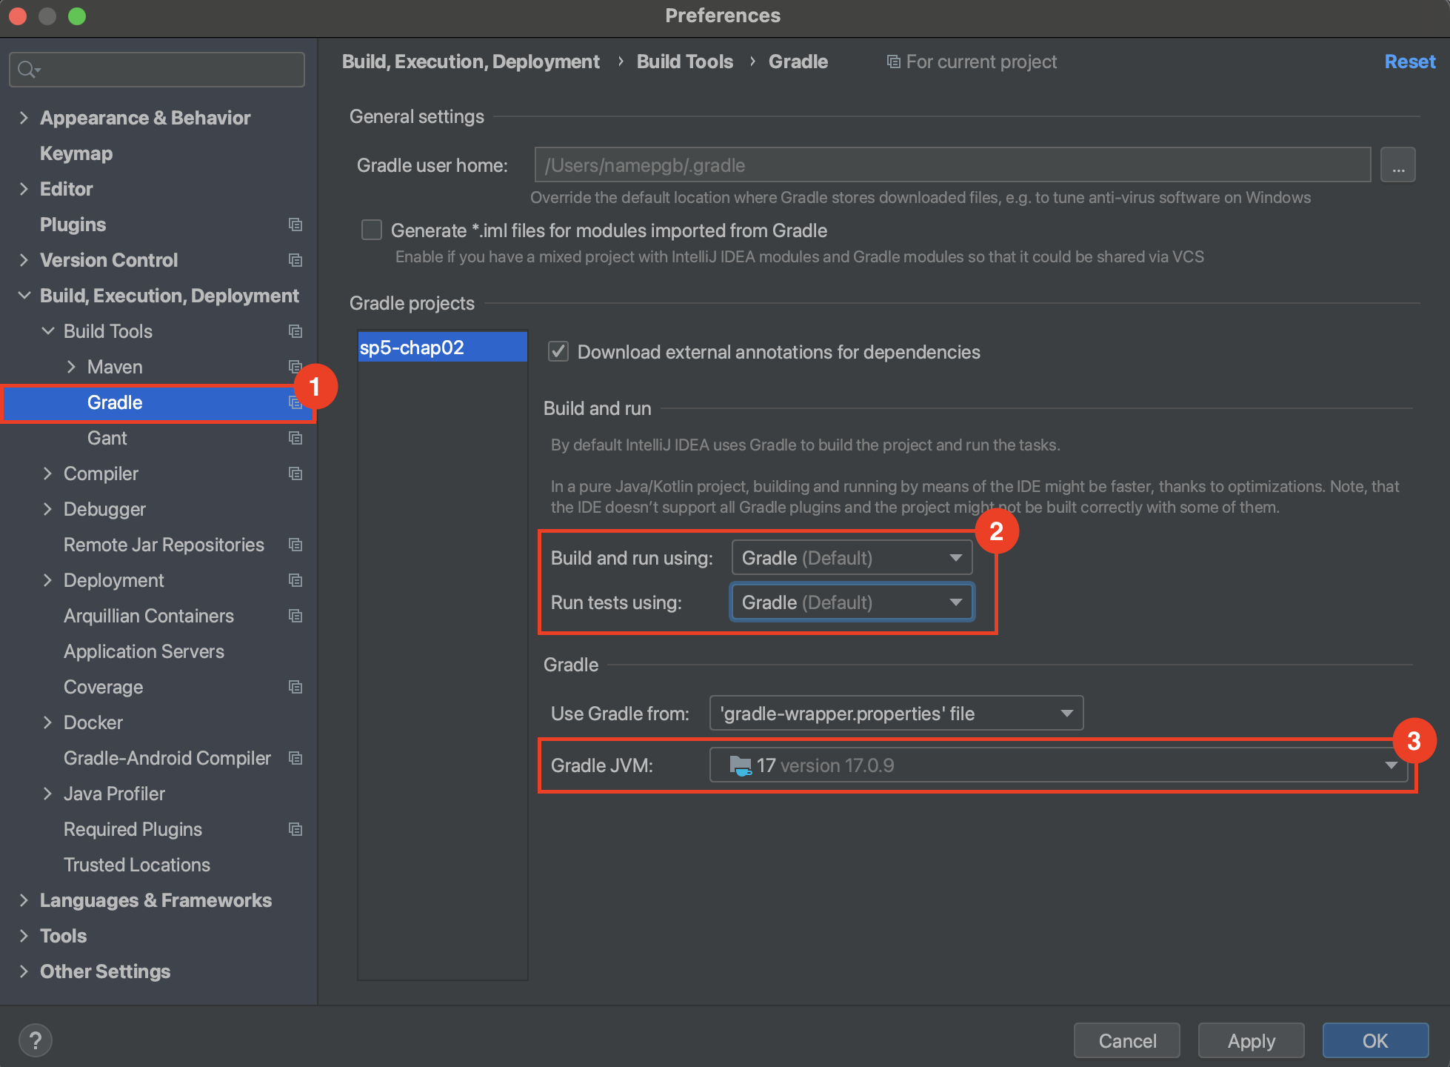Click the help question mark icon

click(x=35, y=1040)
